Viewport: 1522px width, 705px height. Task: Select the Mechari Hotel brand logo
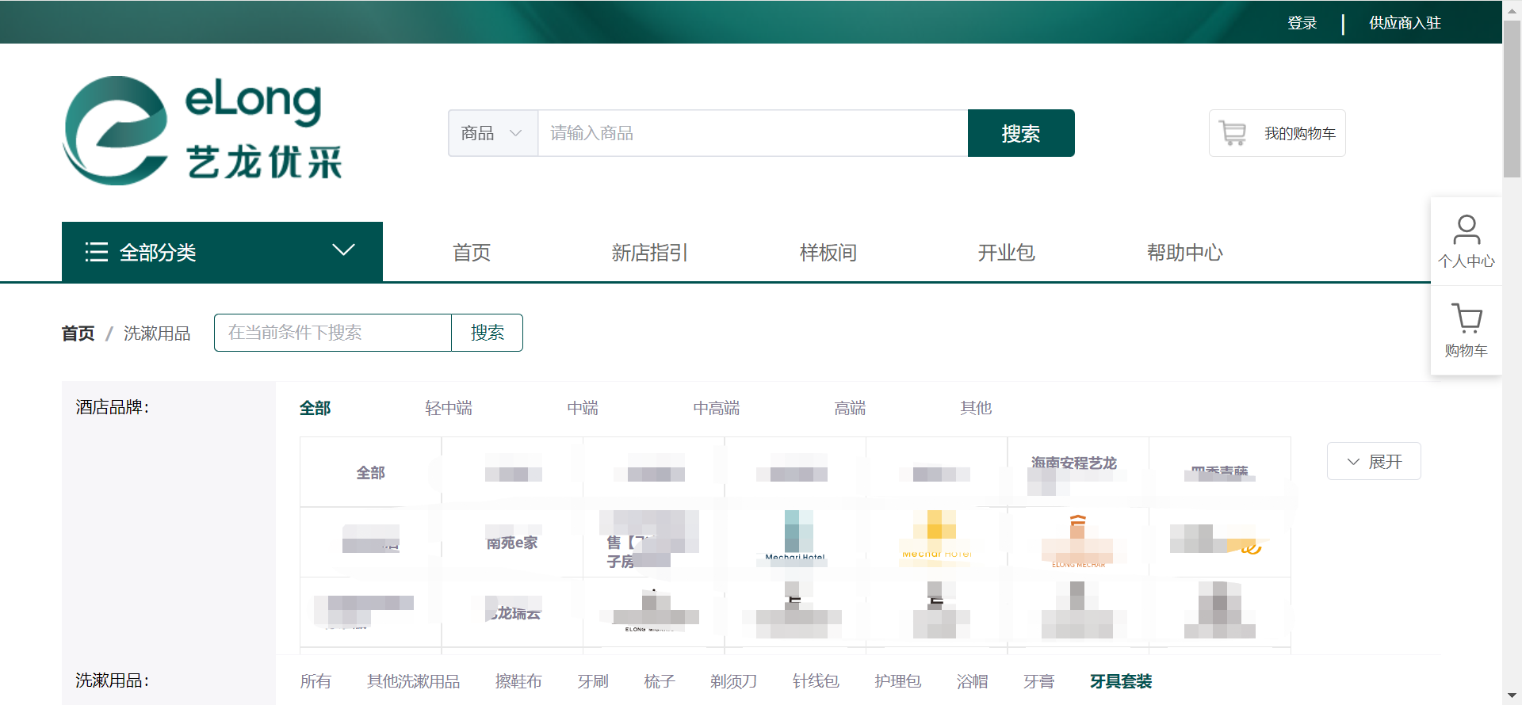[x=795, y=543]
